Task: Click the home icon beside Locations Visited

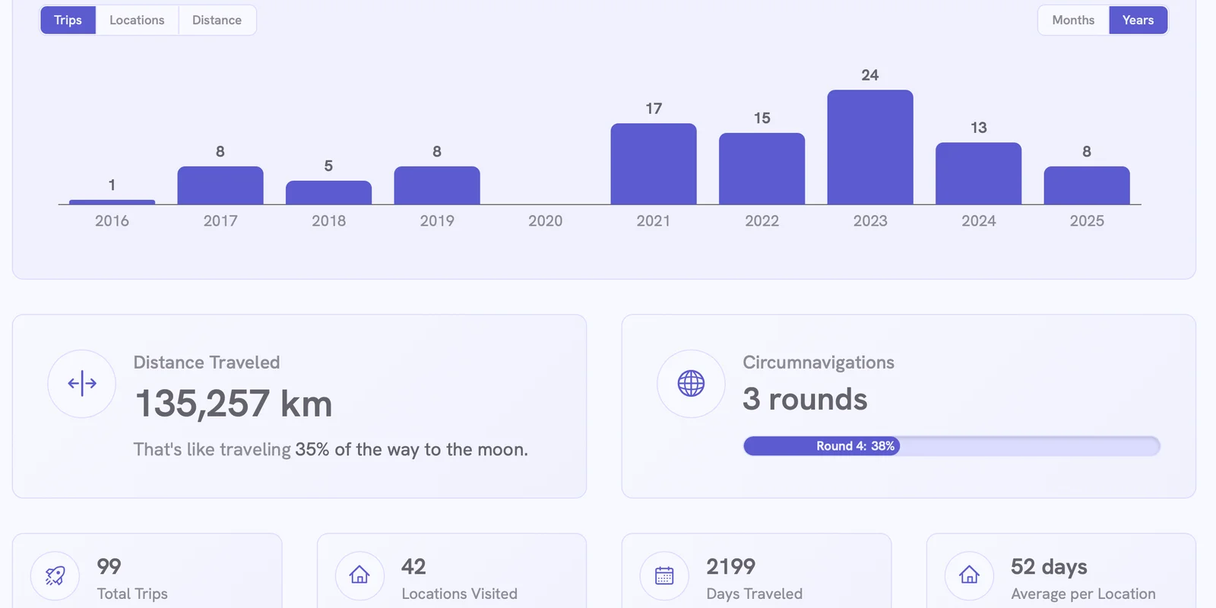Action: 359,575
